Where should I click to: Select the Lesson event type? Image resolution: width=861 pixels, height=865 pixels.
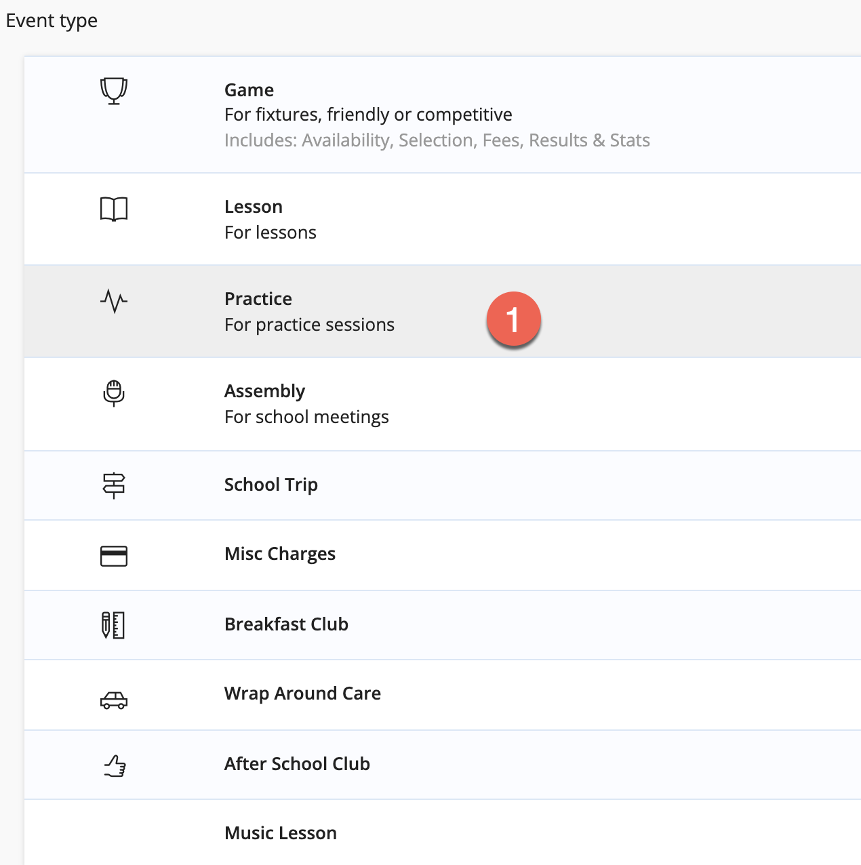(443, 219)
